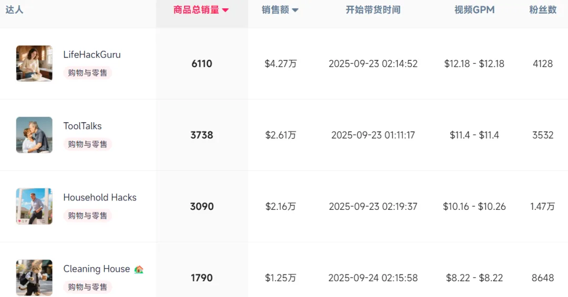Click 购物与零售 tag under Cleaning House
Screen dimensions: 568x297
(88, 287)
